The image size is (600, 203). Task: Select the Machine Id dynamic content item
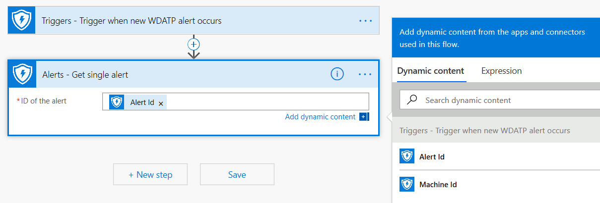pyautogui.click(x=500, y=184)
